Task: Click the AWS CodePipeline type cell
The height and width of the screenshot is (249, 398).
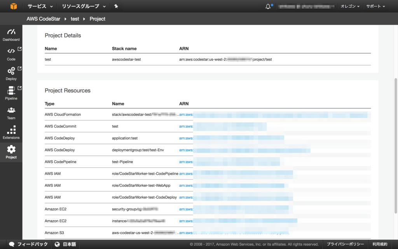Action: click(60, 162)
